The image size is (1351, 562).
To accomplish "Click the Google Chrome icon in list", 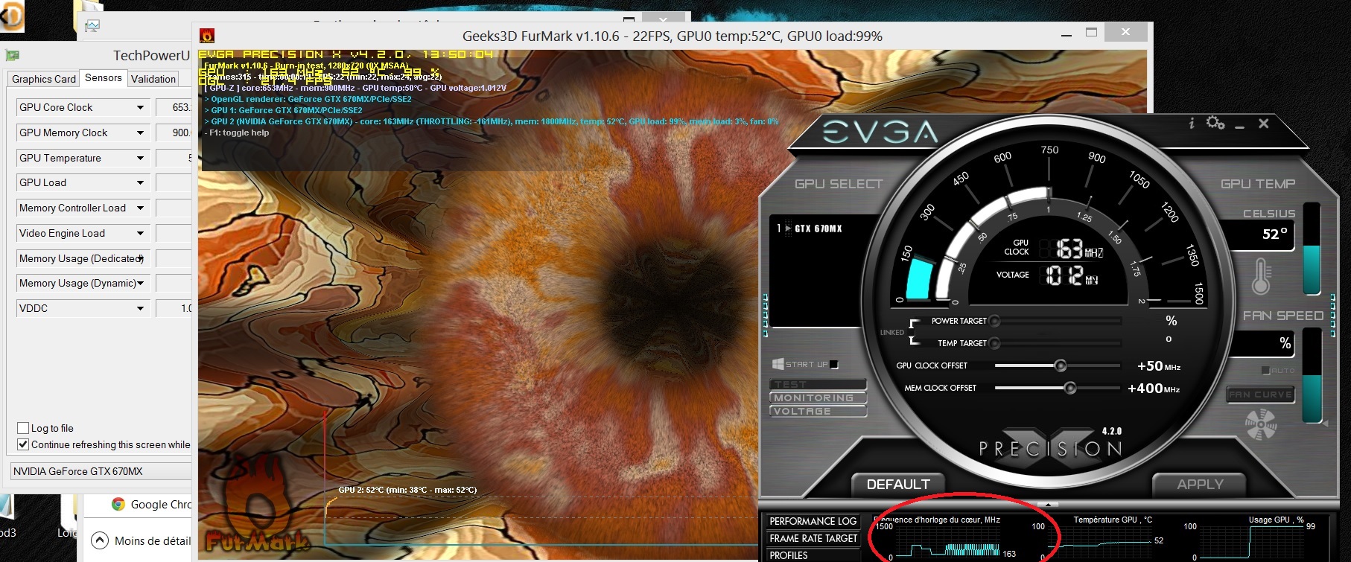I will tap(118, 504).
